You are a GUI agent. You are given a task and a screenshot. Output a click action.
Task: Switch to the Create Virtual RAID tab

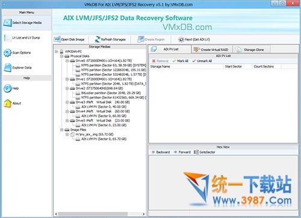pyautogui.click(x=211, y=49)
